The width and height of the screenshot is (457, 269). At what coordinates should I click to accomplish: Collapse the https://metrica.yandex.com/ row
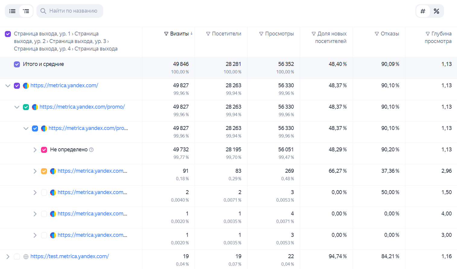pyautogui.click(x=8, y=86)
